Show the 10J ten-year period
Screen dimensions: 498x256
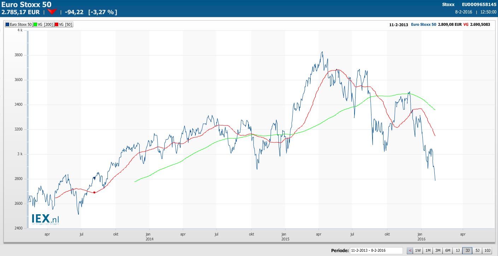(x=487, y=251)
